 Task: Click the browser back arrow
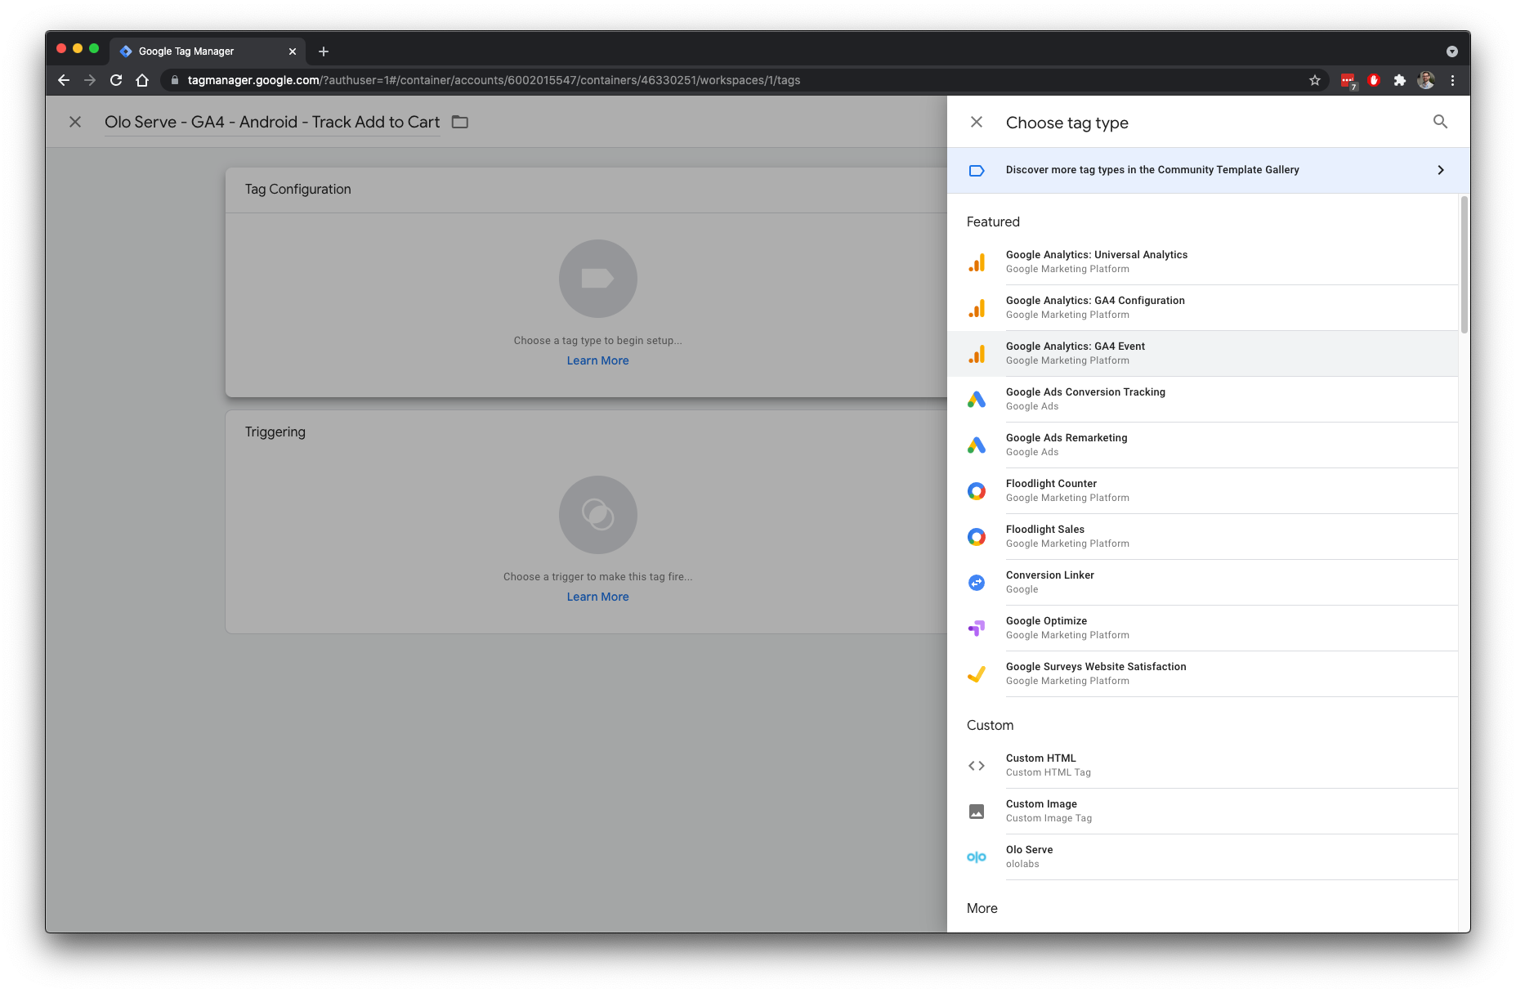coord(64,80)
